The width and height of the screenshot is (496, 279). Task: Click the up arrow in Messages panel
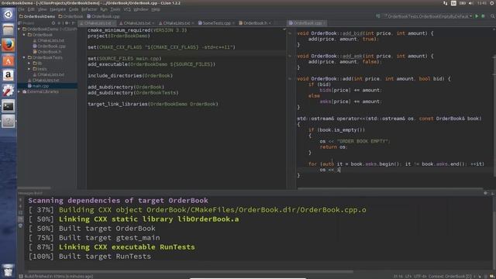21,200
